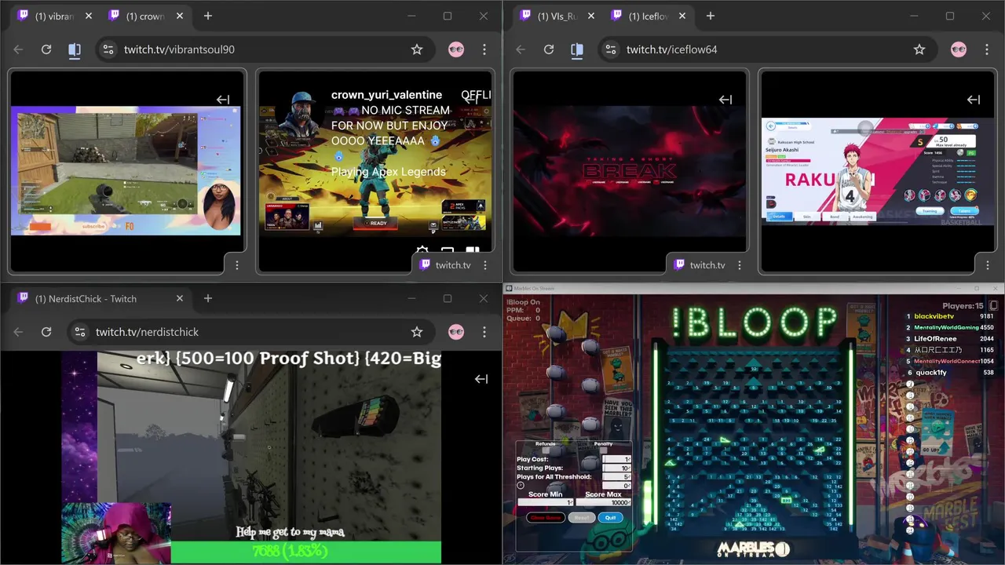Open new tab in iceflow64 window
The image size is (1005, 565).
click(x=711, y=16)
